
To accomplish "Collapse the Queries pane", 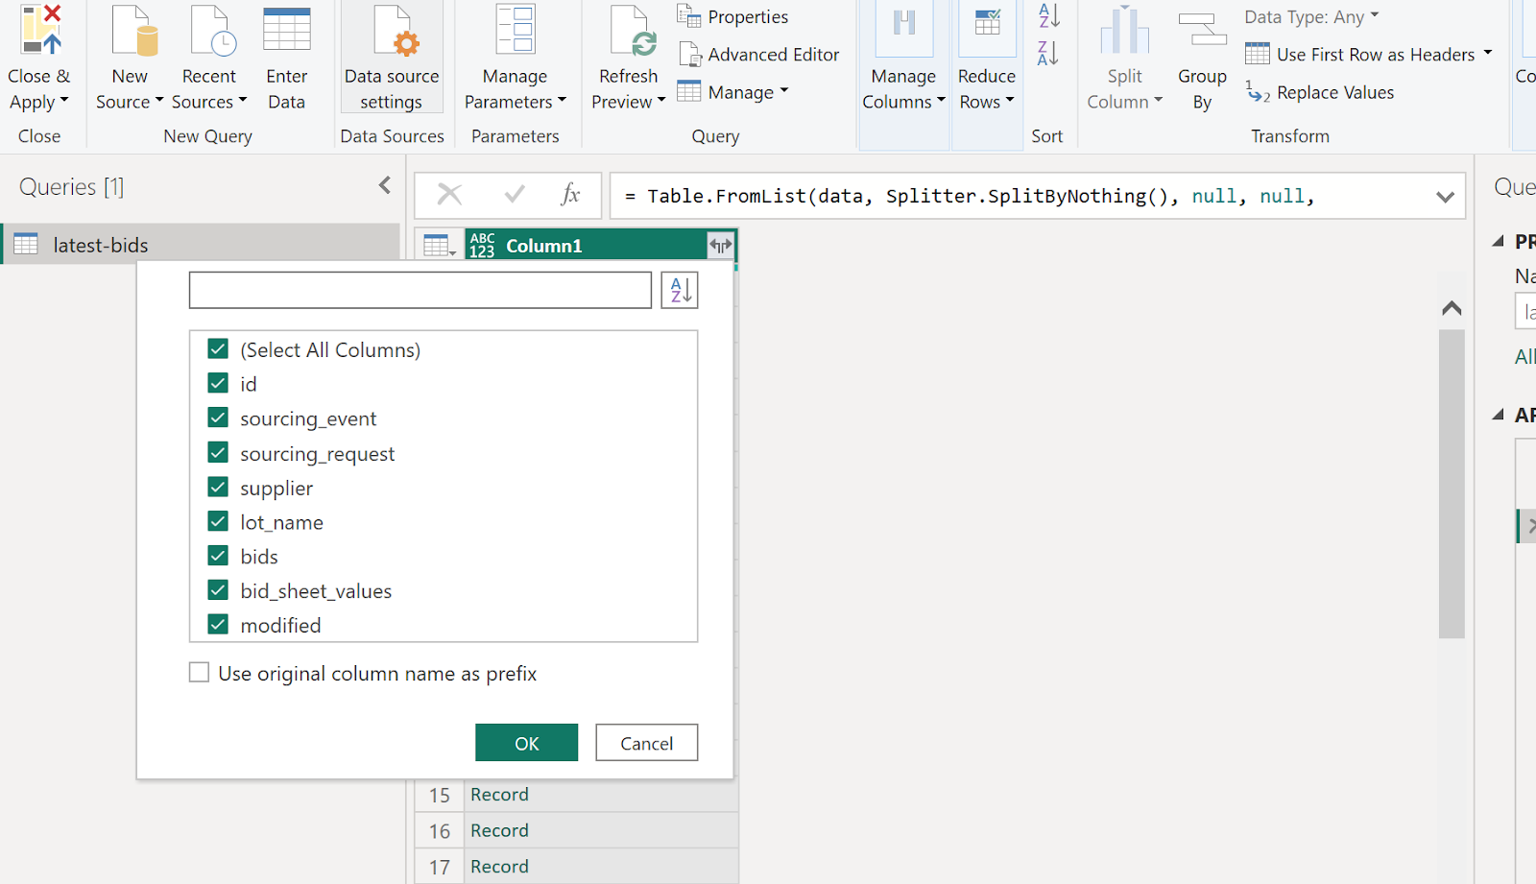I will click(x=385, y=185).
